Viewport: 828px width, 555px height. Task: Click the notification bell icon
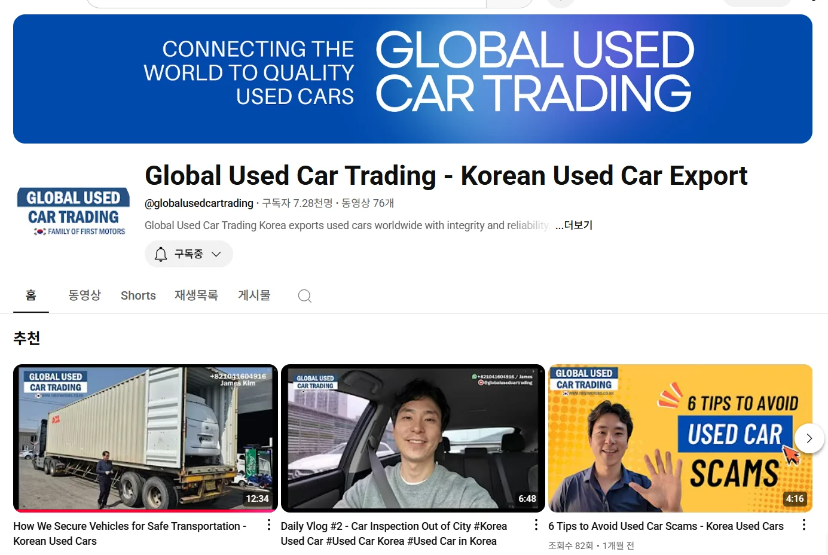click(161, 254)
